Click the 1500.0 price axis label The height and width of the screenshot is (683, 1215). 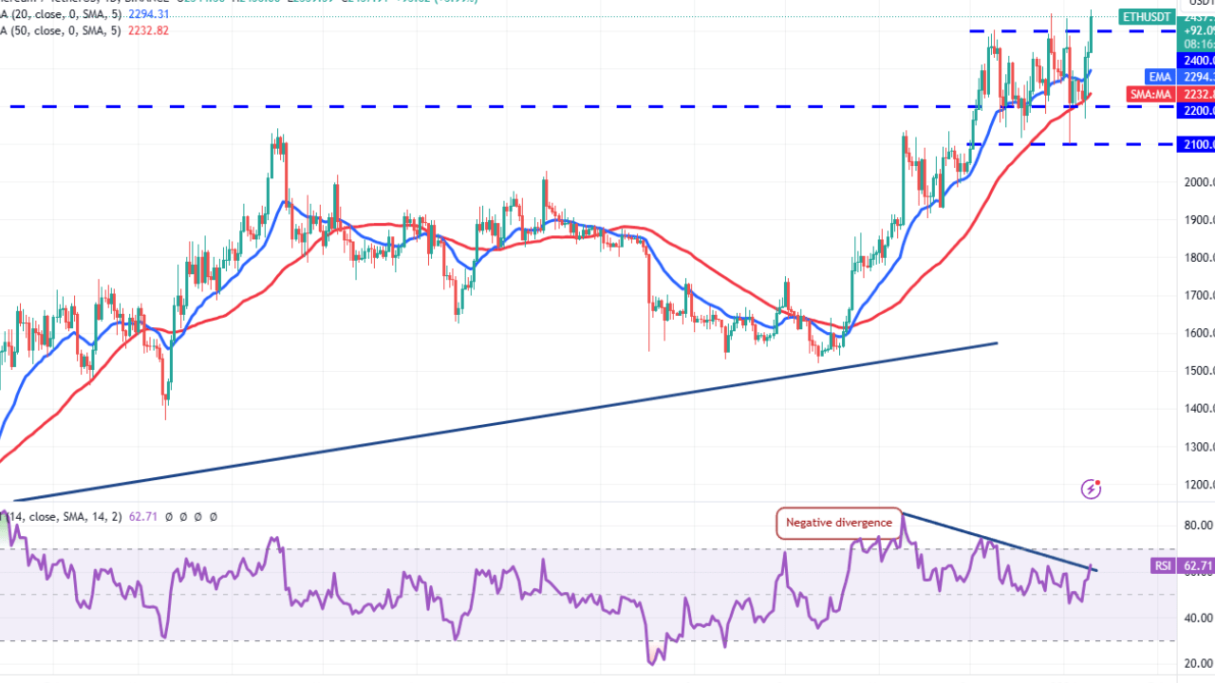1198,371
